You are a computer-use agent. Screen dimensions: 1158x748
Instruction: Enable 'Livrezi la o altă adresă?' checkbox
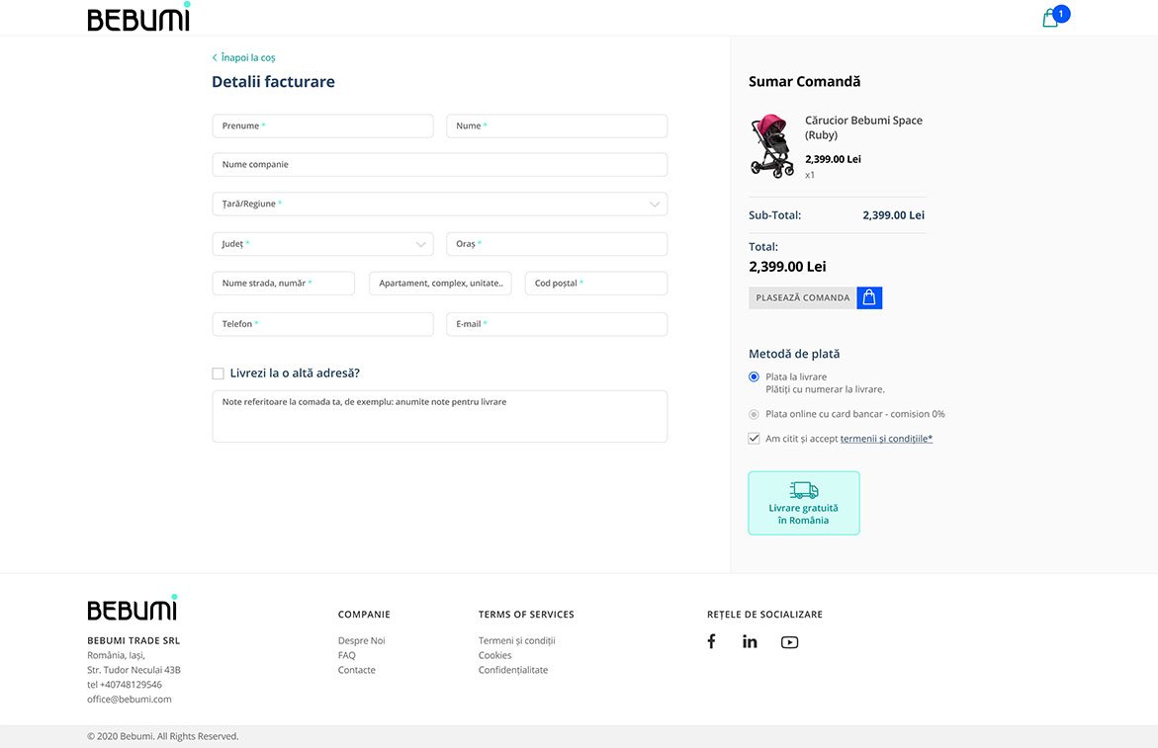(x=219, y=374)
